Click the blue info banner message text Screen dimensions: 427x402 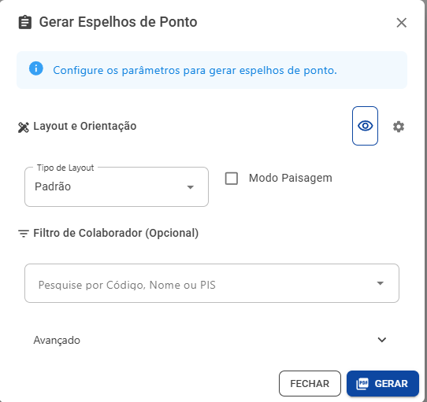(x=195, y=71)
